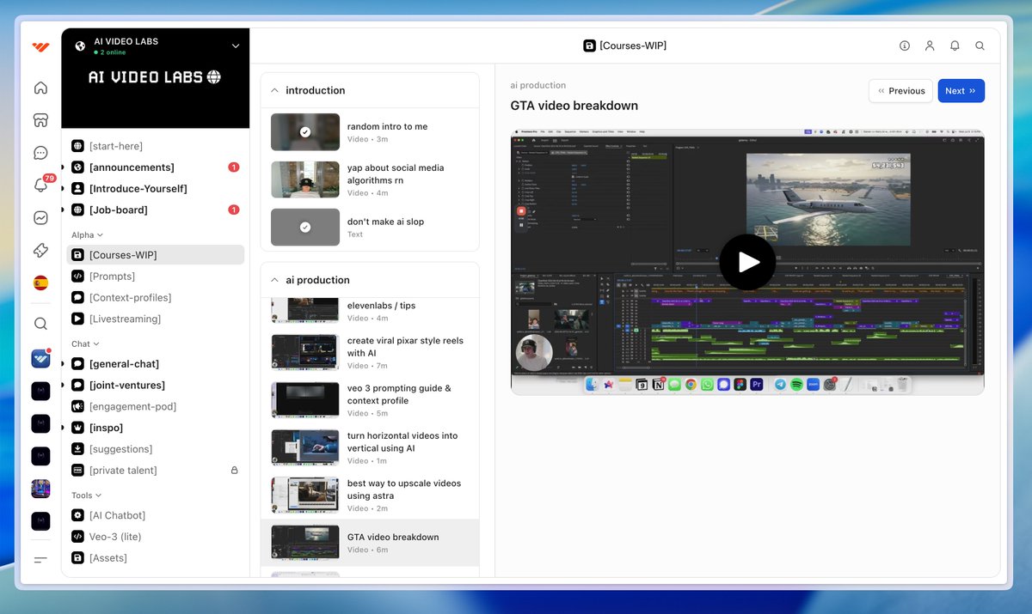
Task: Open lesson 'best way to upscale videos using astra'
Action: pyautogui.click(x=370, y=495)
